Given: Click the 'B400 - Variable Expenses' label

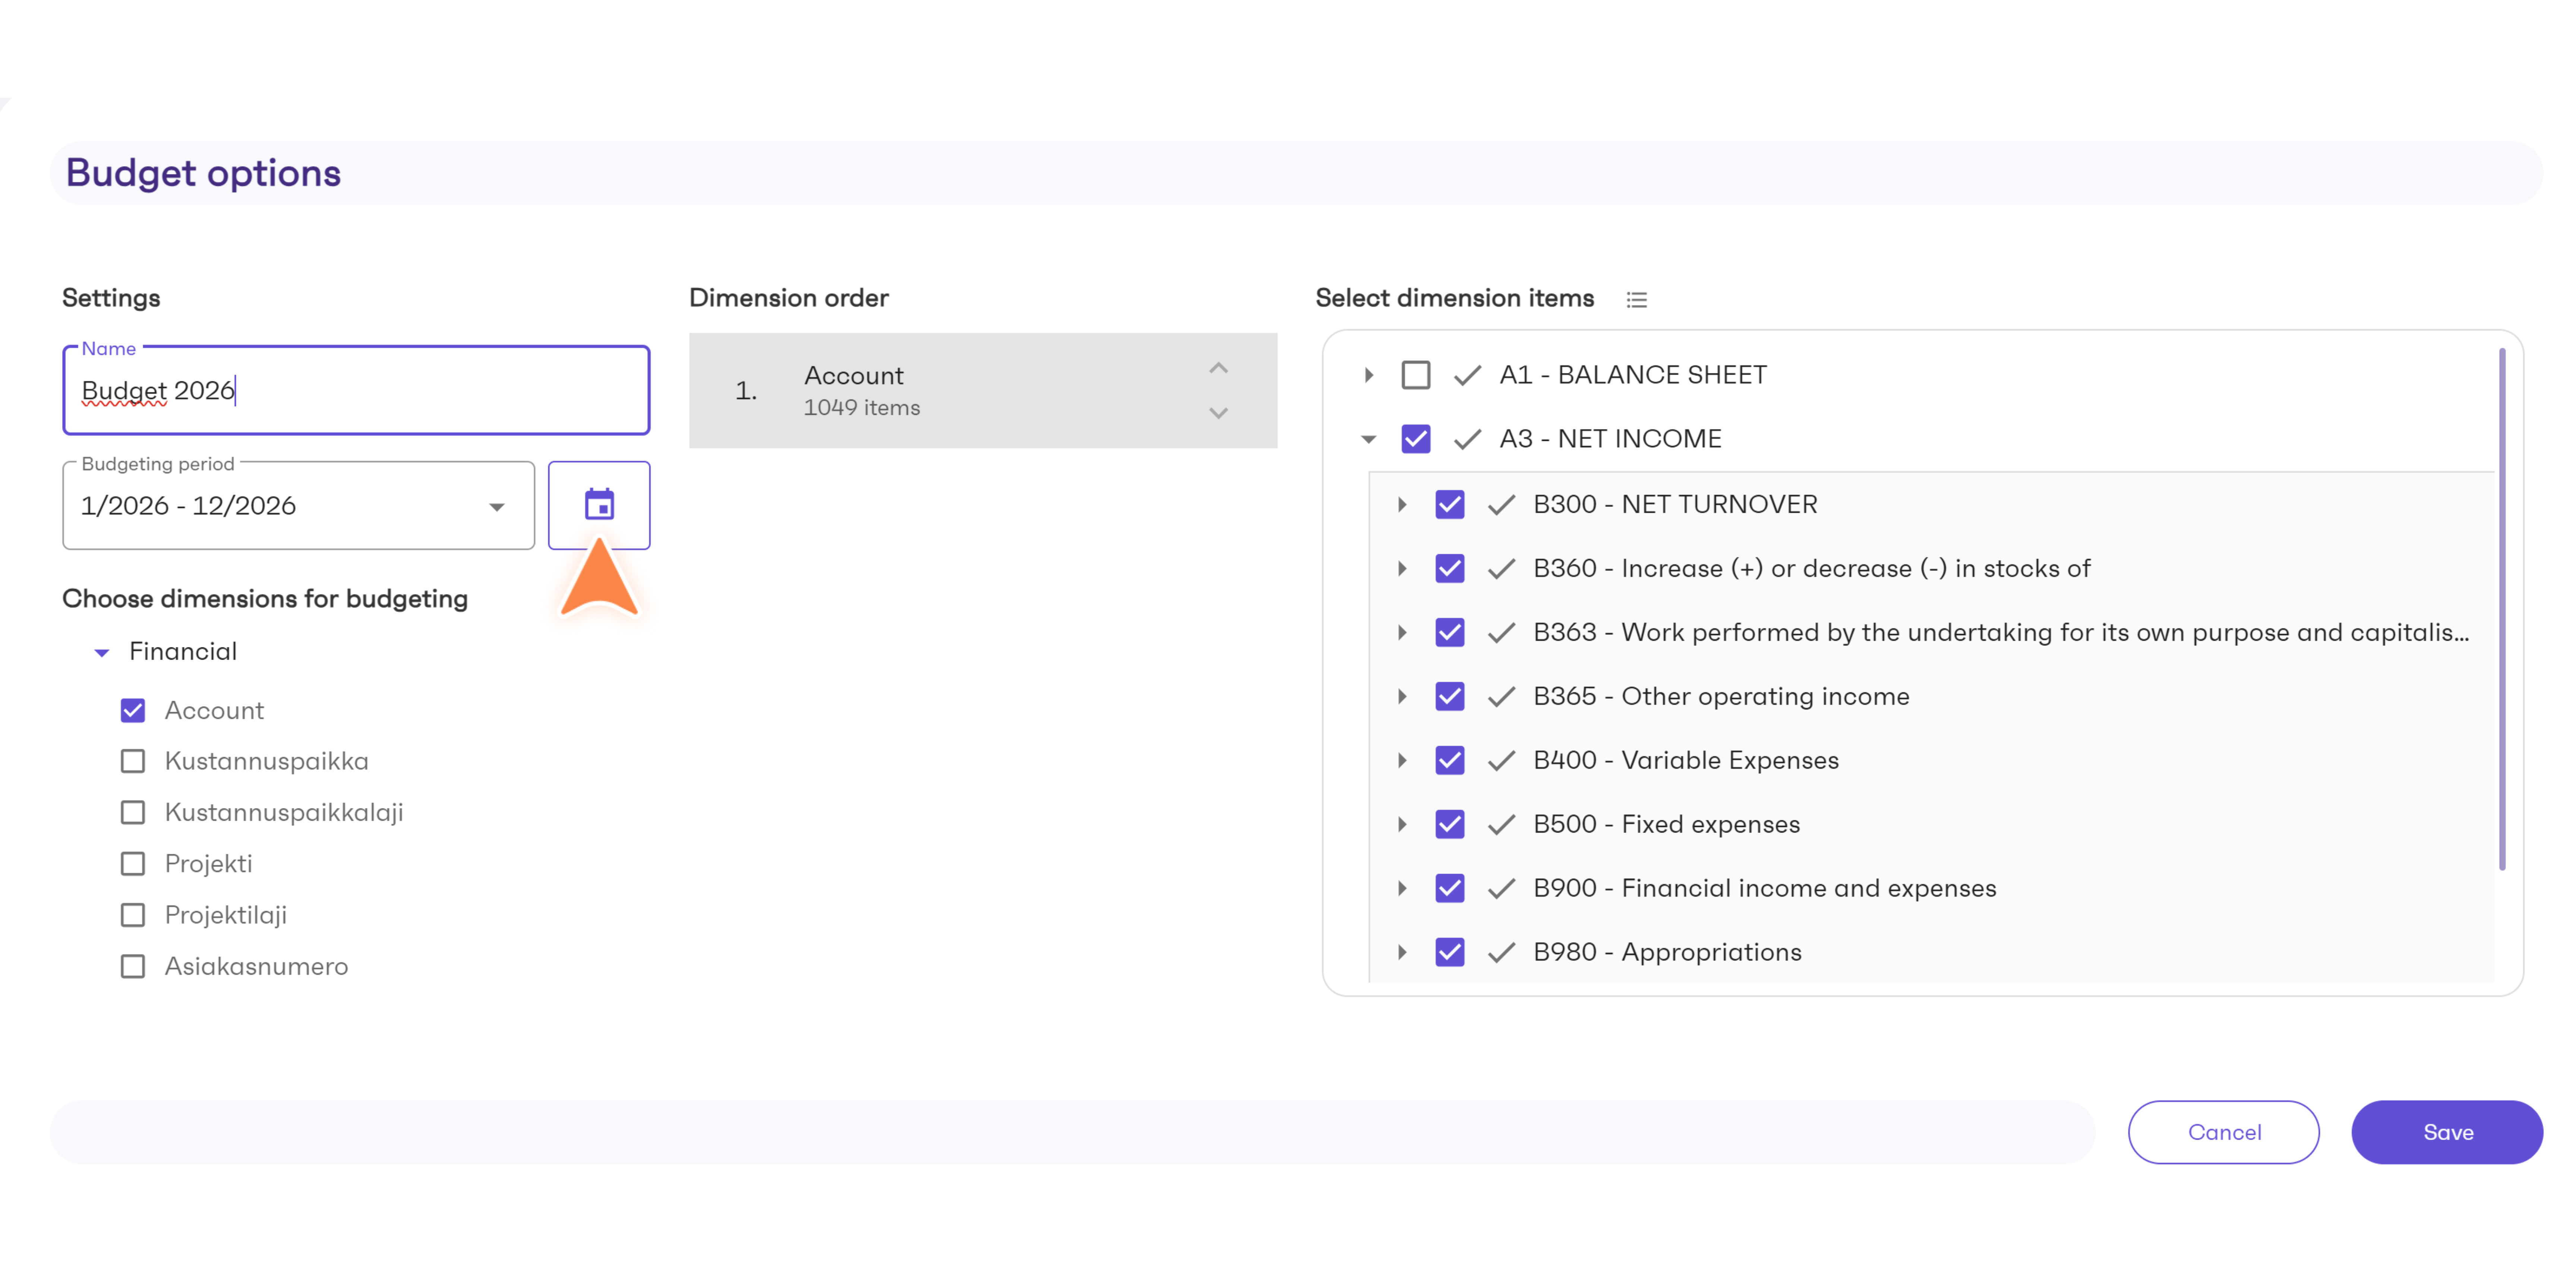Looking at the screenshot, I should (x=1686, y=761).
